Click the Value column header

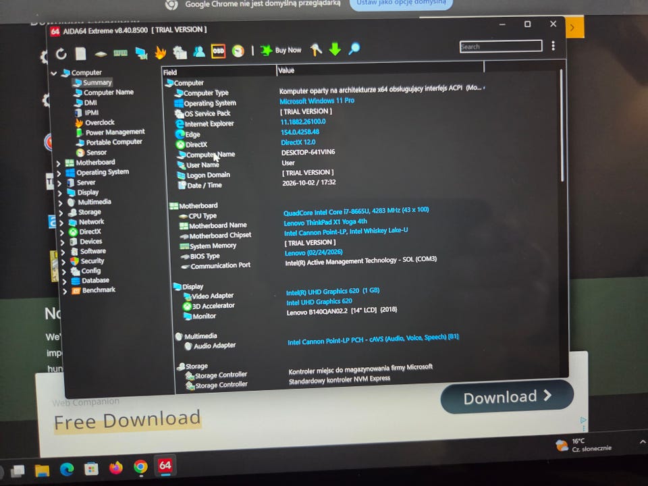pos(380,70)
